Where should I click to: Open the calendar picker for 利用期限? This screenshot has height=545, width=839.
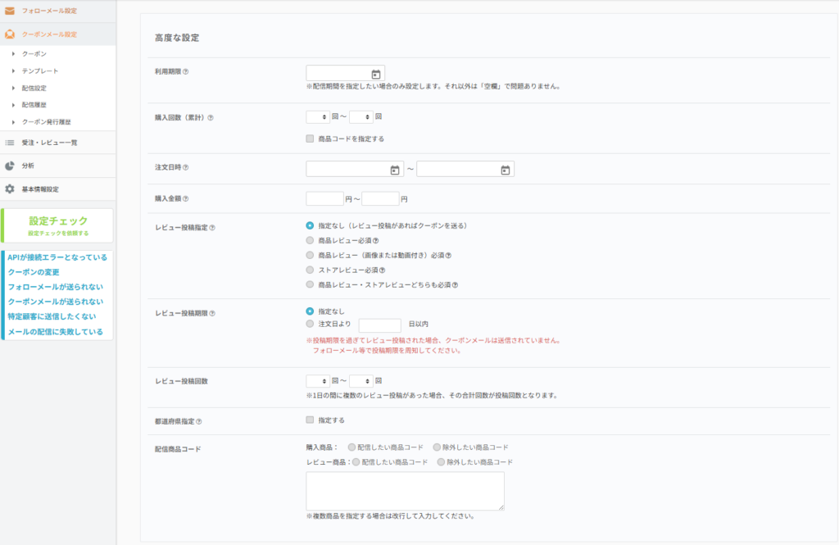[x=375, y=74]
